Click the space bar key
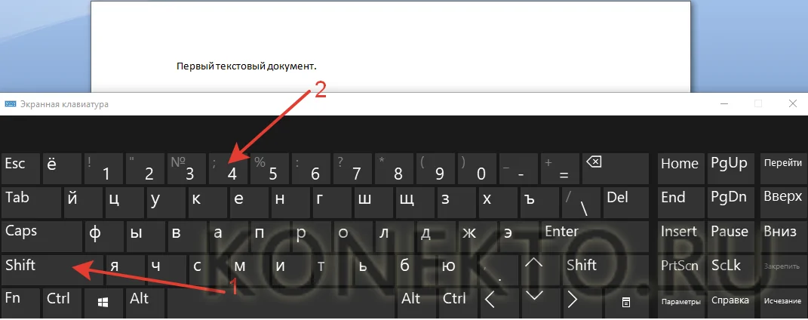 tap(281, 303)
